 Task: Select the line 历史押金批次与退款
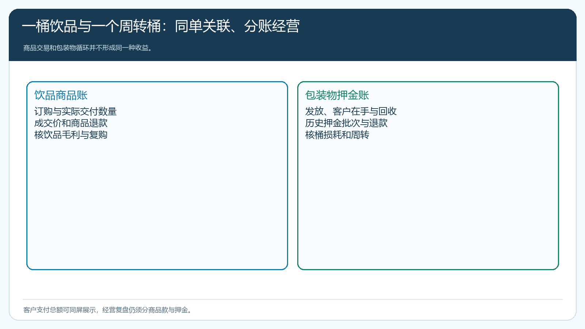tap(346, 123)
